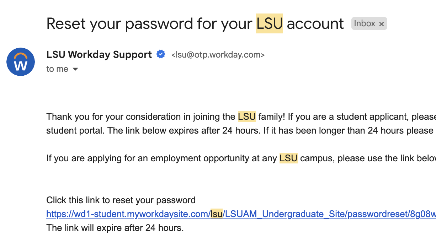Click the email subject "Reset your password"
436x248 pixels.
[x=149, y=24]
